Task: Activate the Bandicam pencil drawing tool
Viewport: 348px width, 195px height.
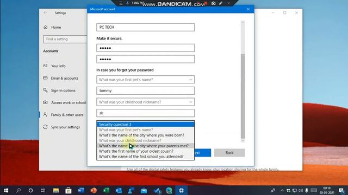Action: (x=221, y=3)
